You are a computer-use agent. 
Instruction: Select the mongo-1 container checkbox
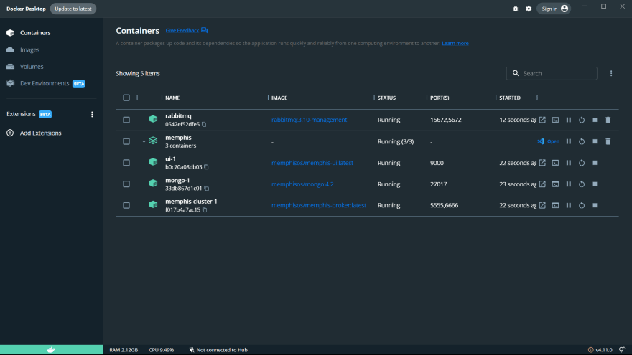[126, 184]
